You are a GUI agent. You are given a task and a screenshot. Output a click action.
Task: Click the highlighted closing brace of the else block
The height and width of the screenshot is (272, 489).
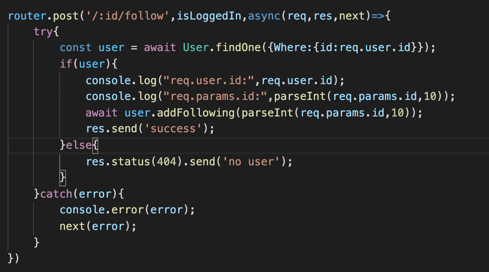pyautogui.click(x=63, y=177)
